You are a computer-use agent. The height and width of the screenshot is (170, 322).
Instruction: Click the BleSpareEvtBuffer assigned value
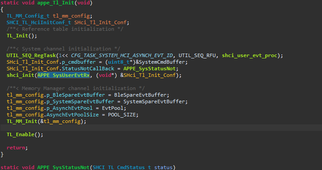tap(140, 95)
